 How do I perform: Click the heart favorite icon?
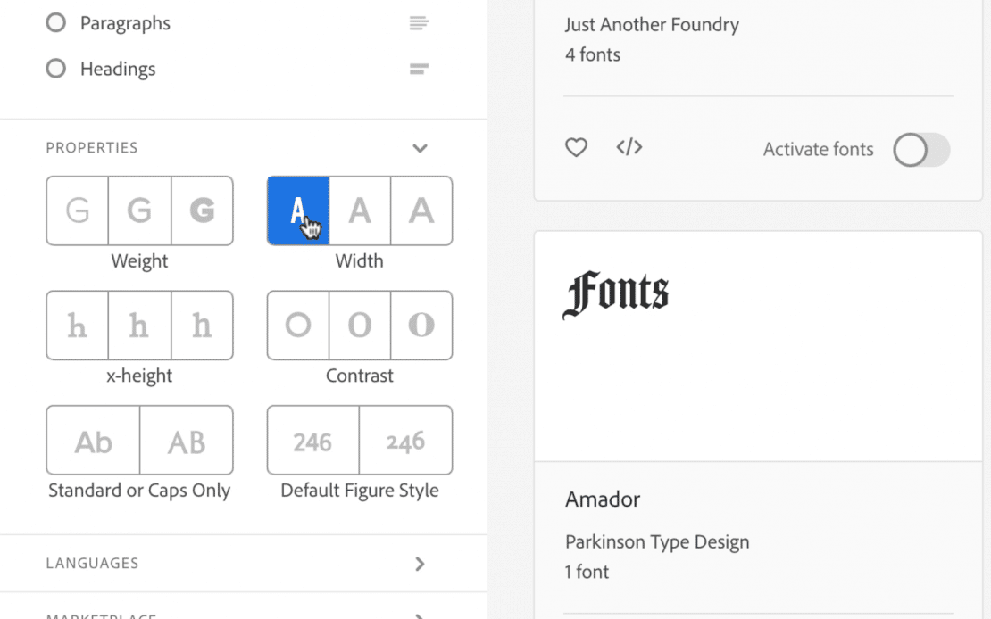[x=577, y=148]
